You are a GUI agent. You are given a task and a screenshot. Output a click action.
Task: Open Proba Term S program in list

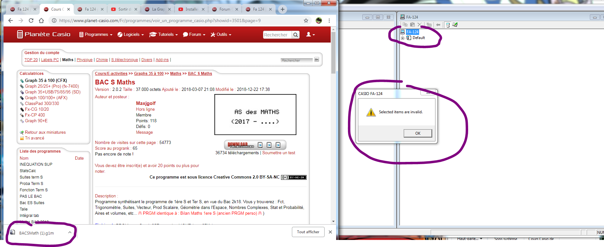[31, 184]
